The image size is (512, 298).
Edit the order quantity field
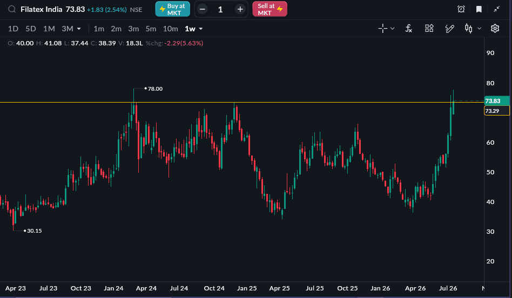(x=220, y=10)
